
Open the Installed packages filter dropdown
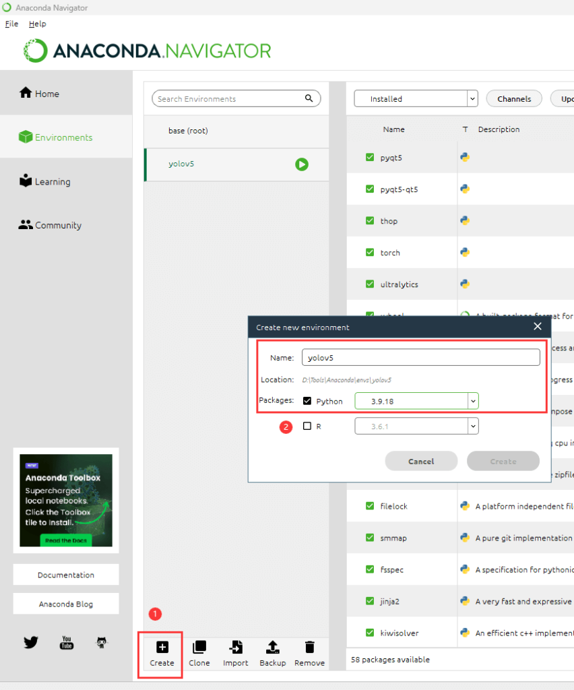(416, 98)
